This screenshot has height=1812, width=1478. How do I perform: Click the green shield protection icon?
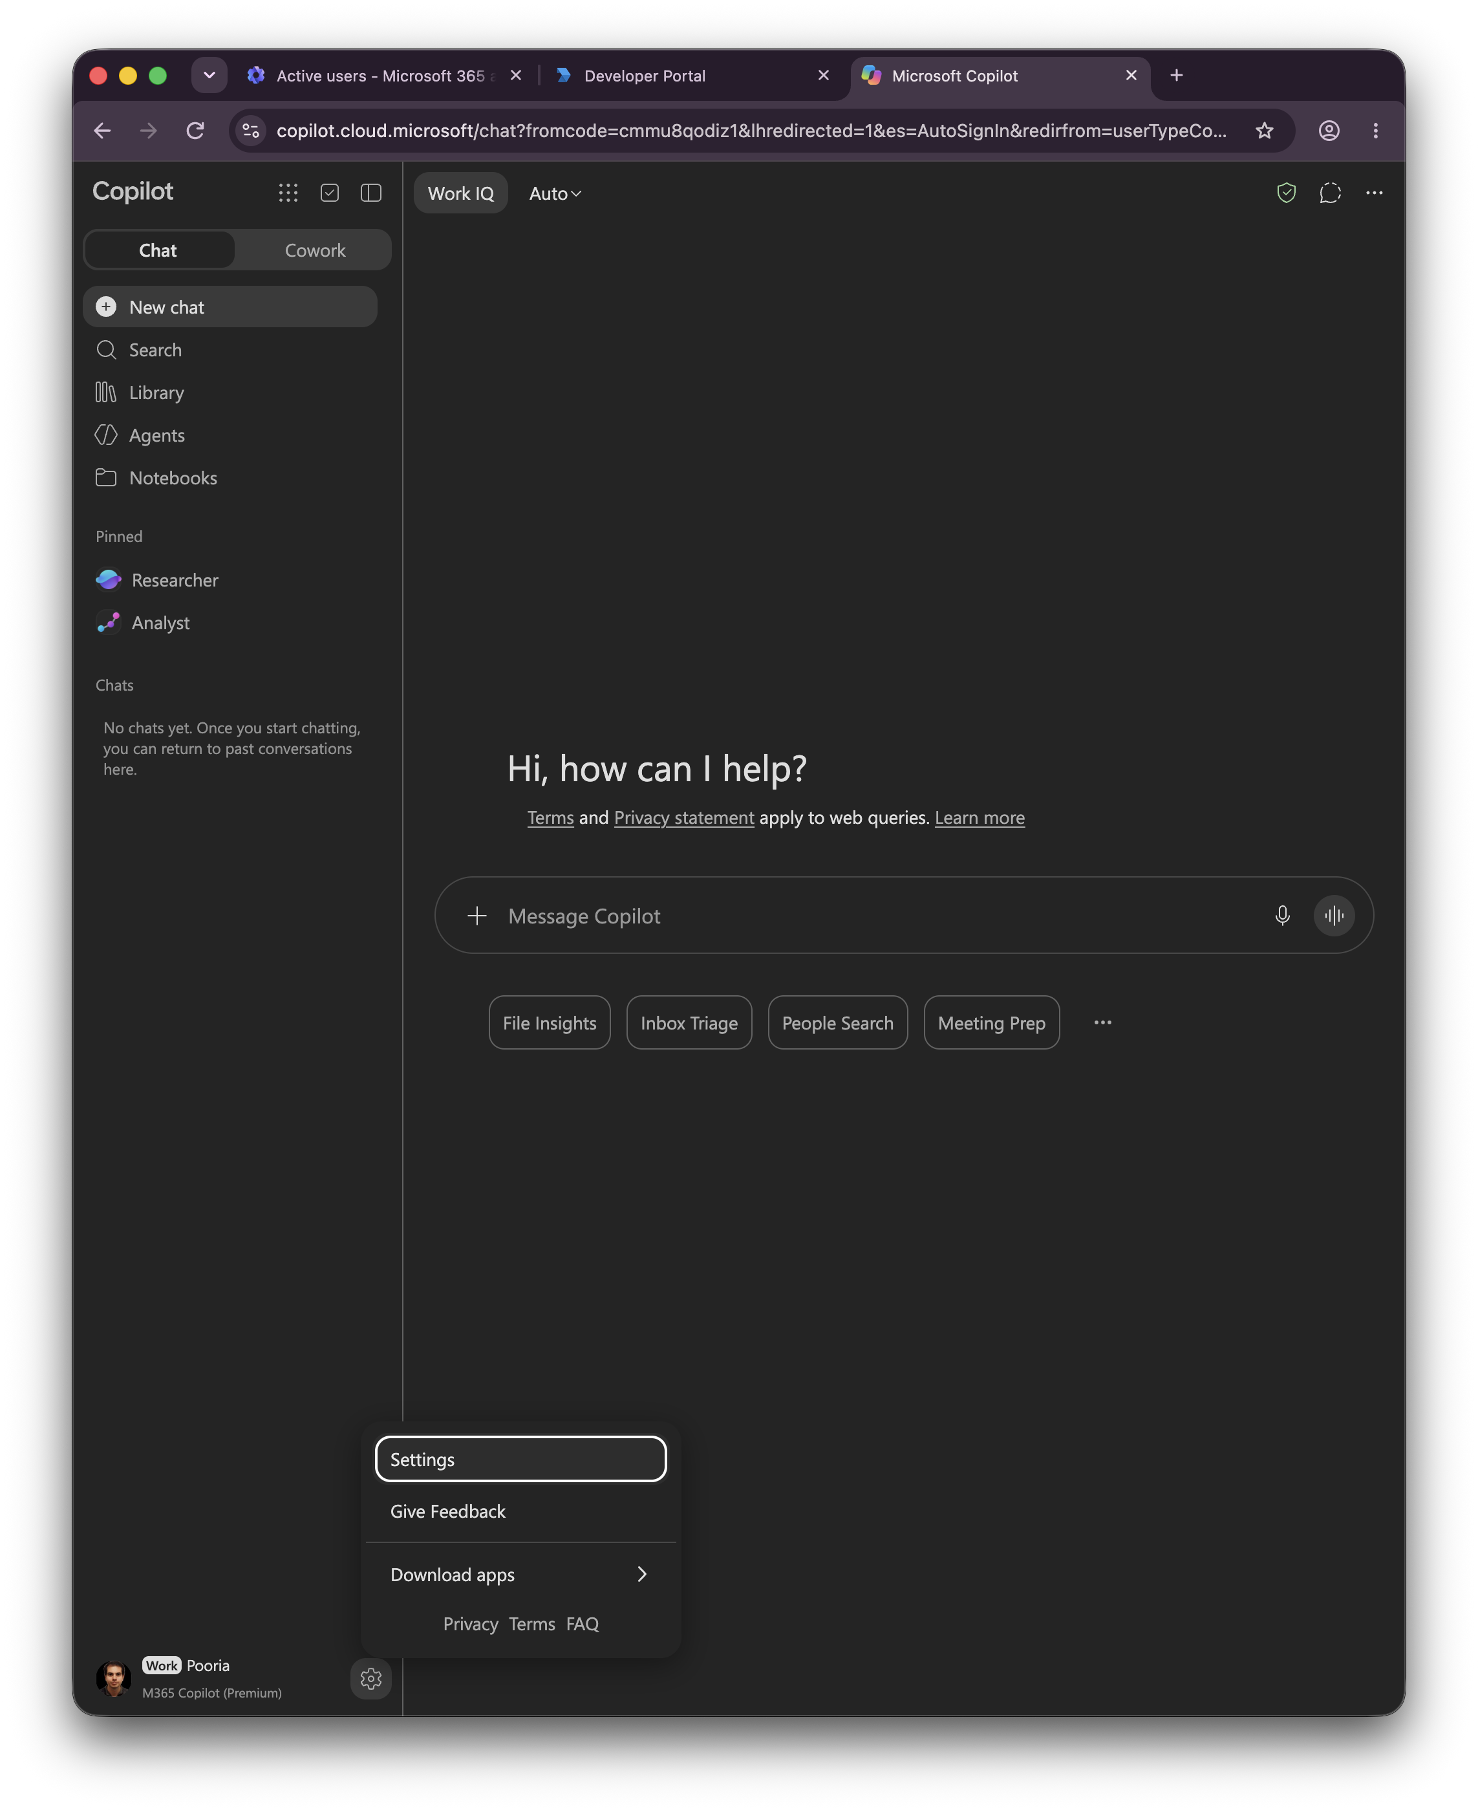[1287, 193]
